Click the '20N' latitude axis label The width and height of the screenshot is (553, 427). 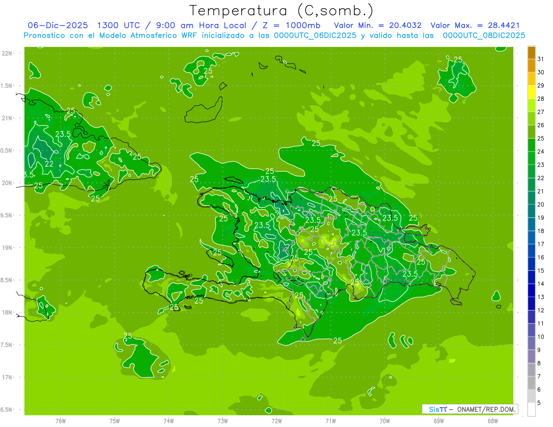[x=7, y=183]
